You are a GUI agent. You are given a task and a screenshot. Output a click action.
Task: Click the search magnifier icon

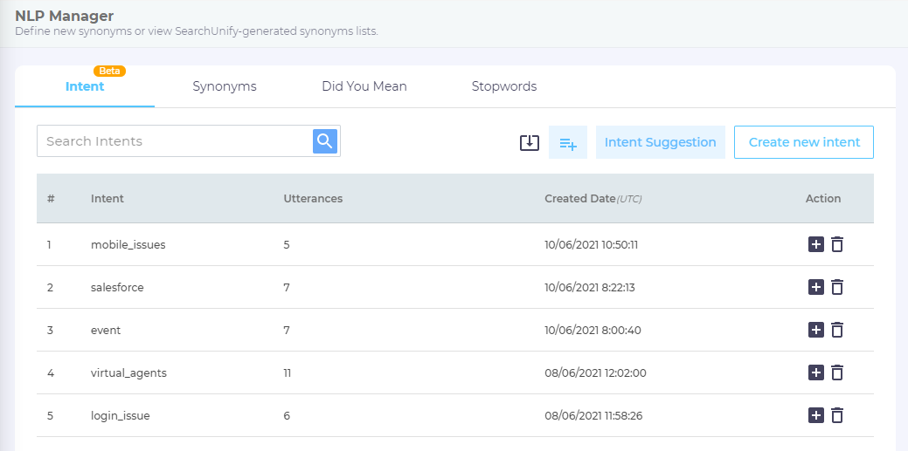click(325, 141)
